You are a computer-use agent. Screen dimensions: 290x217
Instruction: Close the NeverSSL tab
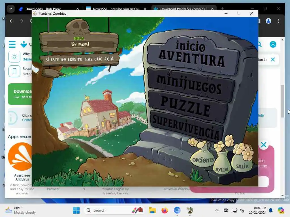145,9
